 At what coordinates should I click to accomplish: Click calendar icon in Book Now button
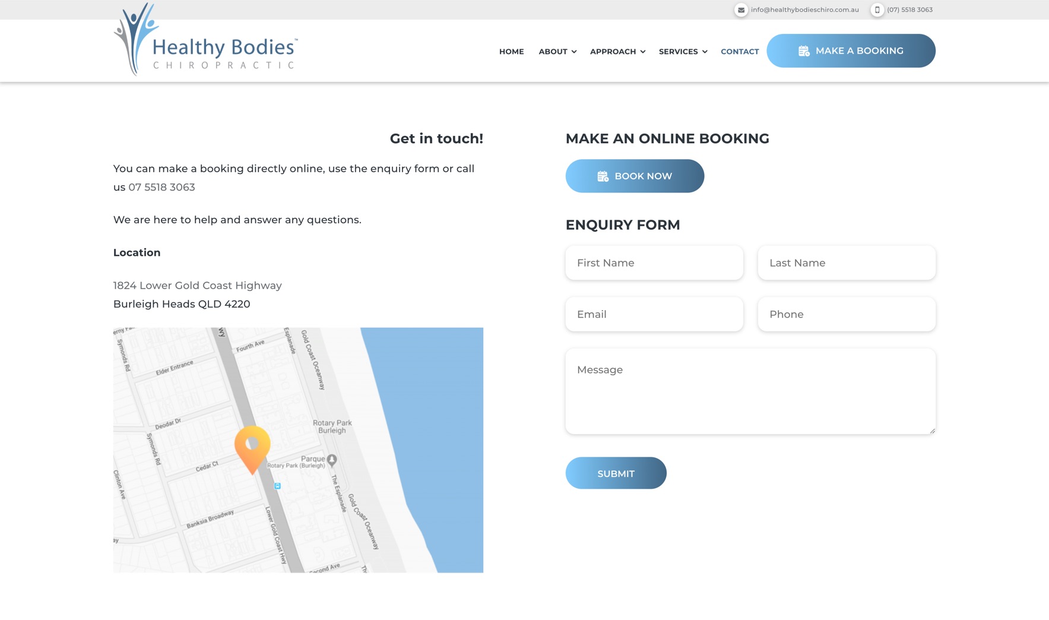603,176
